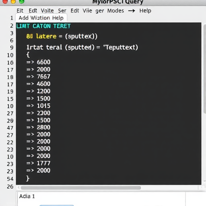Open the Modes menu
Screen dimensions: 206x206
[x=115, y=10]
